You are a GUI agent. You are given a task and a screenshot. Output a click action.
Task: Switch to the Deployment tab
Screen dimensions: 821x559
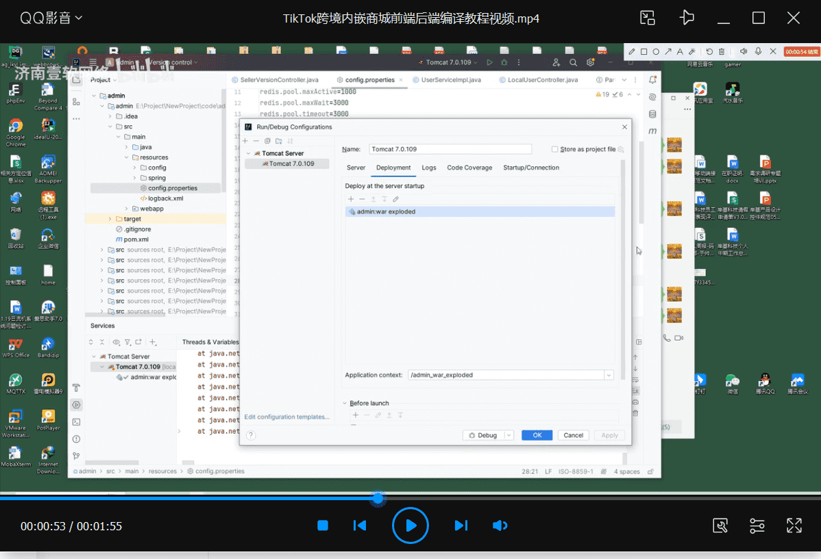click(393, 168)
